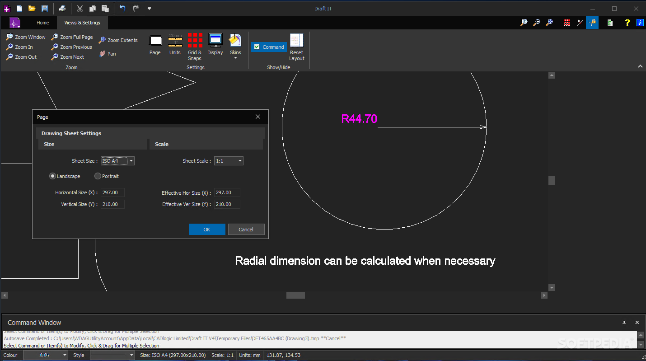Viewport: 646px width, 361px height.
Task: Activate Zoom Window tool
Action: point(26,37)
